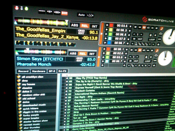Click the yellow swatch of cue 00:02.0
The image size is (175, 131).
[x=108, y=53]
